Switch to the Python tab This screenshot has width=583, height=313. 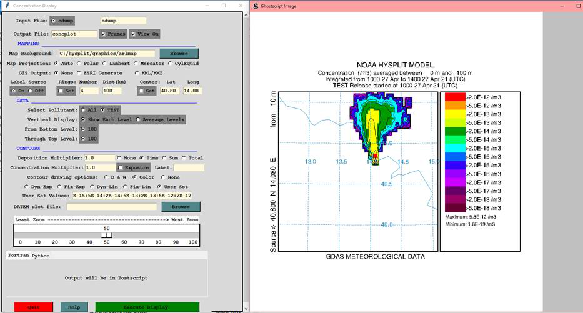pos(41,256)
